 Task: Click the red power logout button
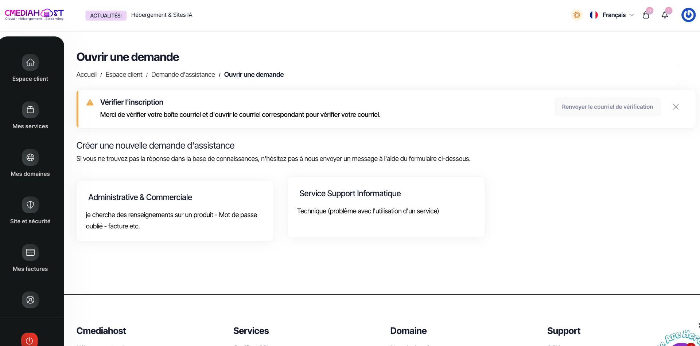[x=30, y=340]
